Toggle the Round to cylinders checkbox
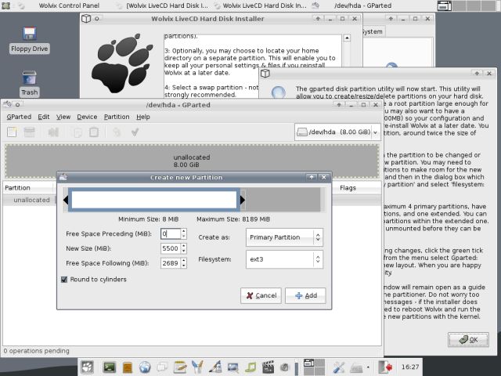The height and width of the screenshot is (376, 501). tap(64, 280)
